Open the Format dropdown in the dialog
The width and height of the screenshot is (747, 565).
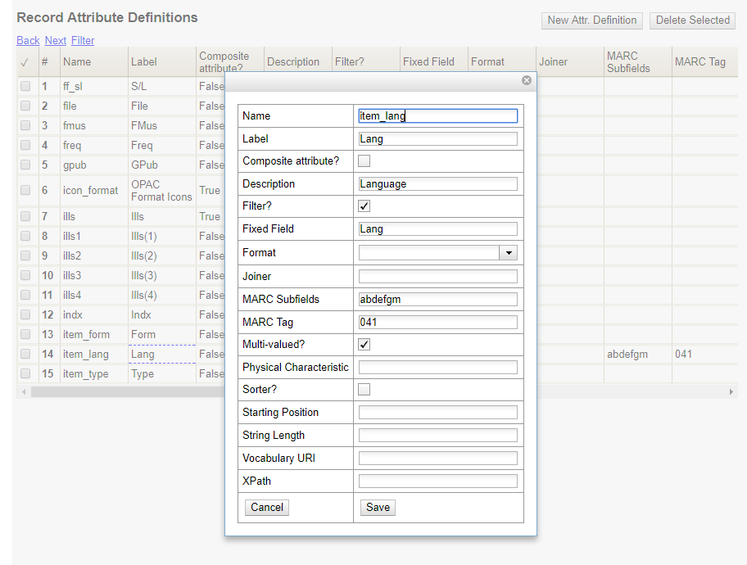509,252
